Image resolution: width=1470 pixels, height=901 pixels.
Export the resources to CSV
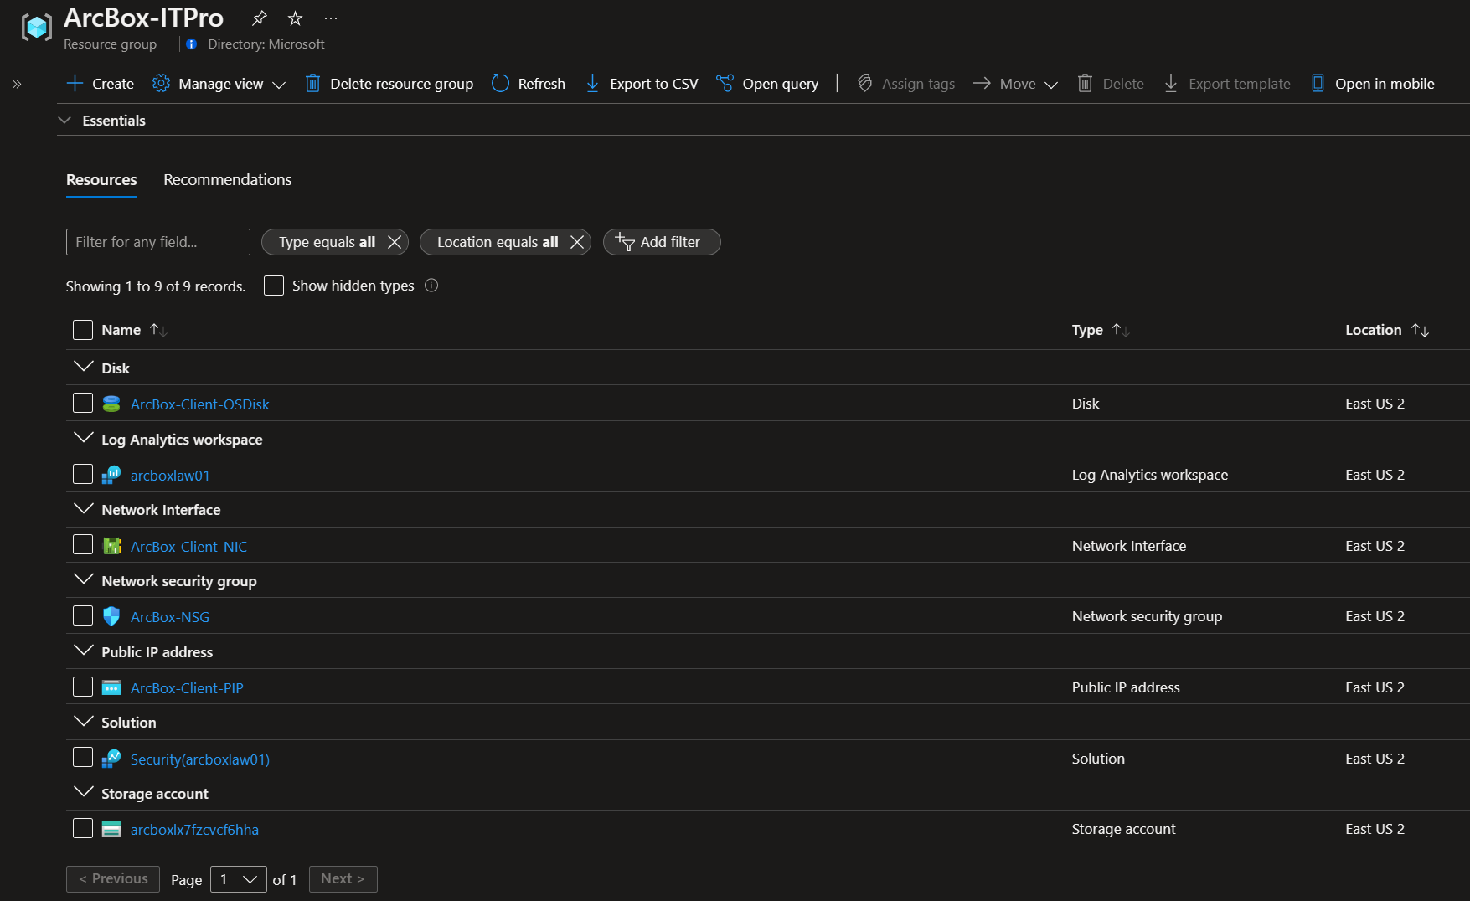click(642, 84)
